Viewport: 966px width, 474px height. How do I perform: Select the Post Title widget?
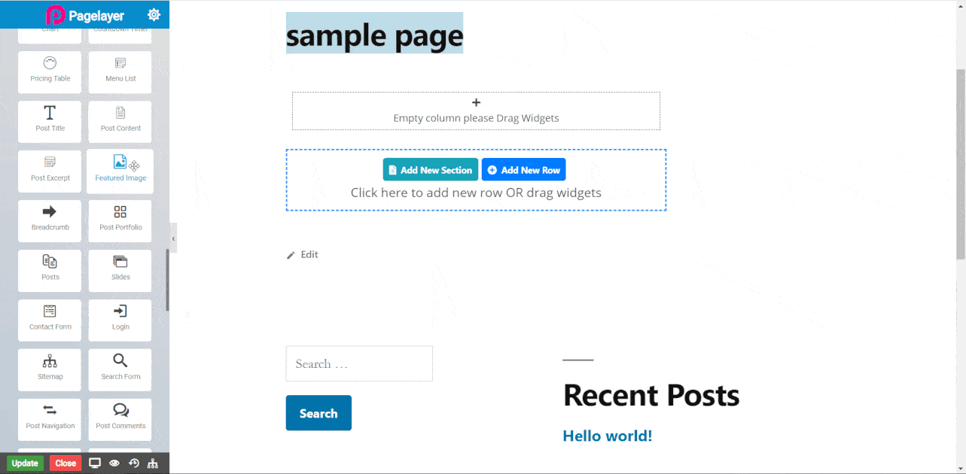point(49,121)
